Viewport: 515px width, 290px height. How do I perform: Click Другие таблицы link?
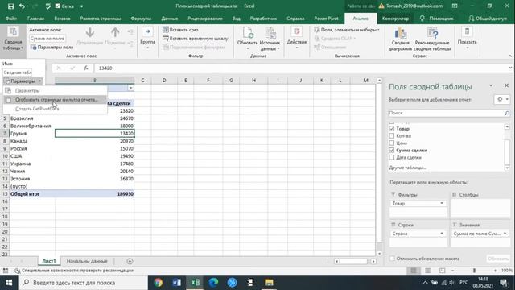pyautogui.click(x=408, y=168)
